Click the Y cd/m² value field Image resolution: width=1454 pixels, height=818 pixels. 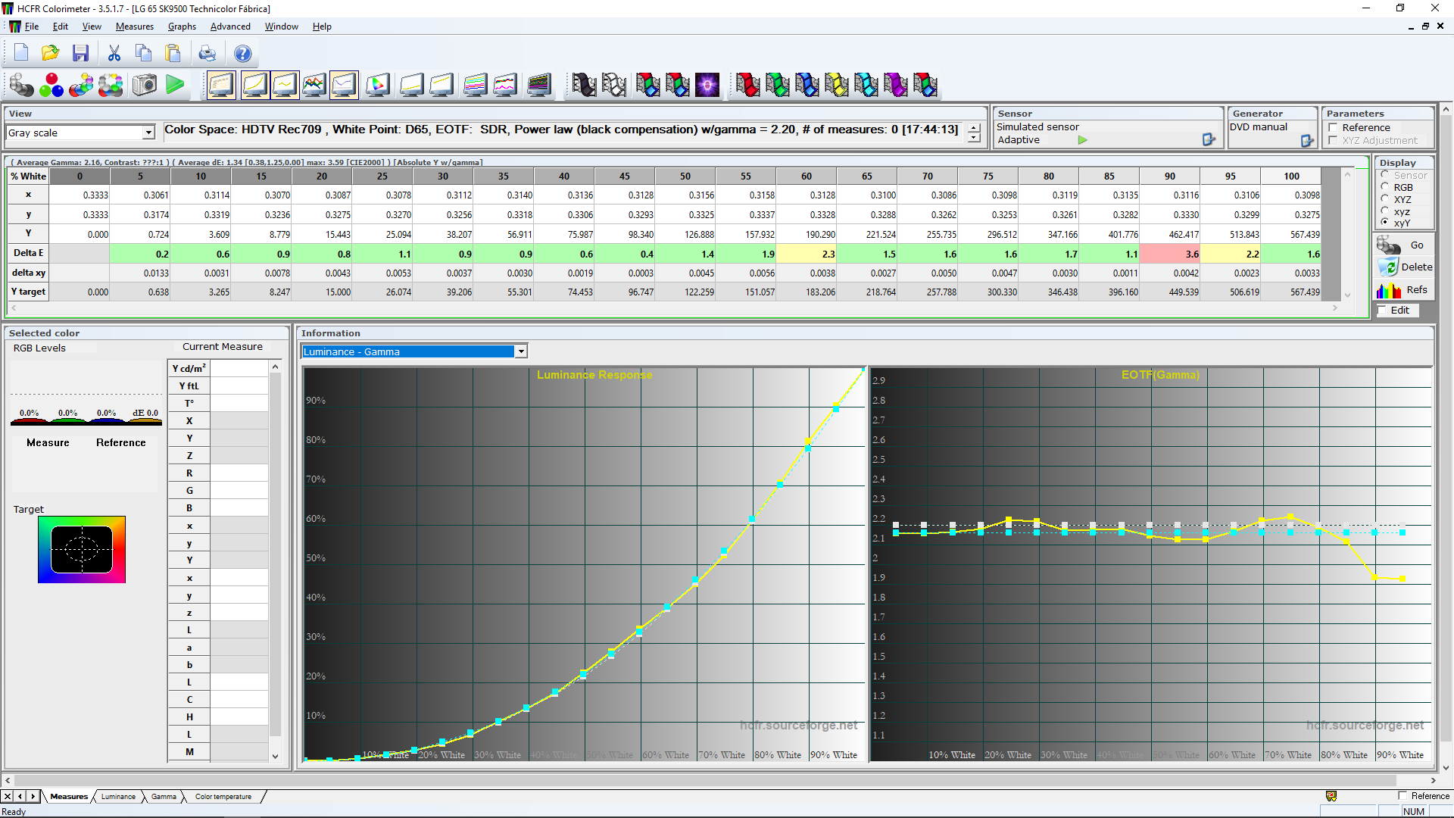coord(239,369)
